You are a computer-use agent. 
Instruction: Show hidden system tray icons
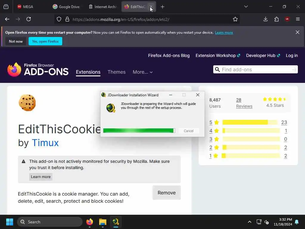[249, 222]
